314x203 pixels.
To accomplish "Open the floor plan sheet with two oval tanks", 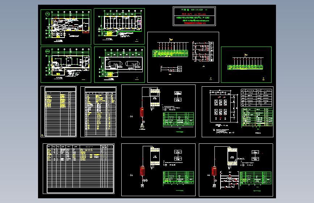I will point(120,65).
